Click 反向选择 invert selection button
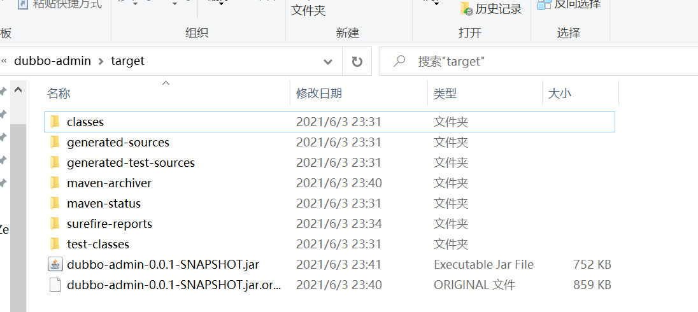698x312 pixels. pyautogui.click(x=569, y=4)
